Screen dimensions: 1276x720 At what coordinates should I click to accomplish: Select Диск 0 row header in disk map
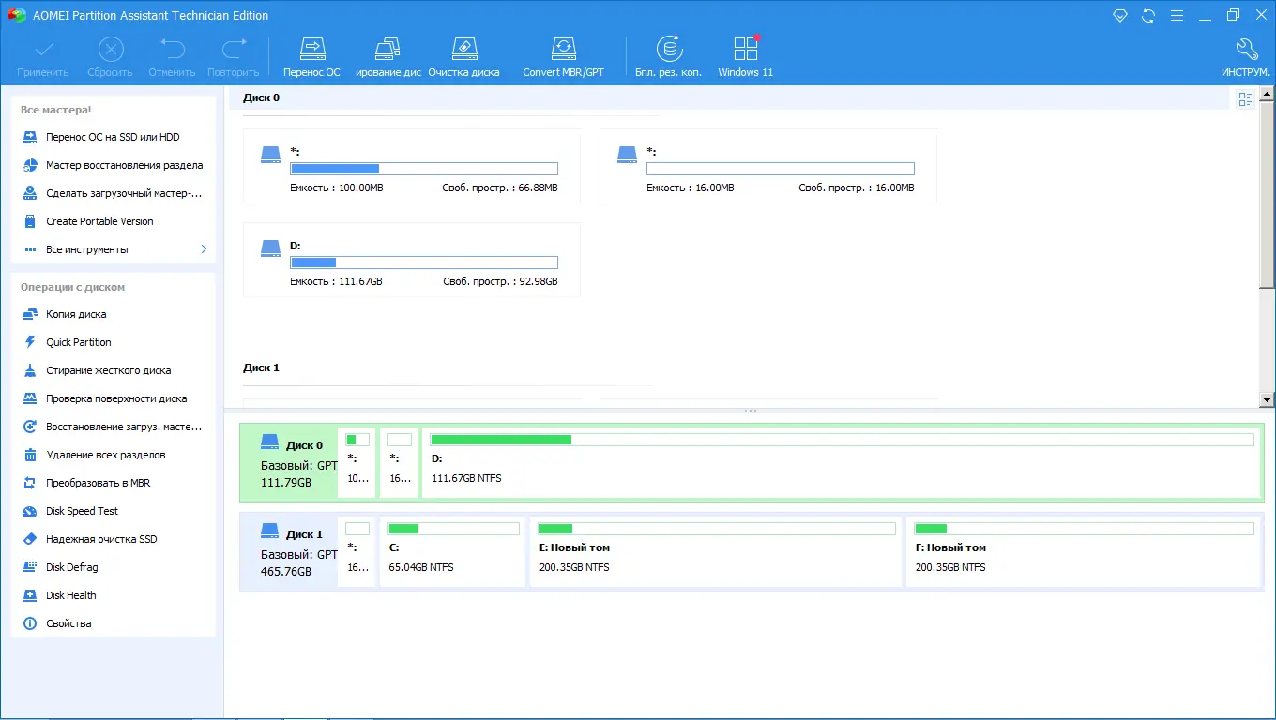[x=289, y=462]
